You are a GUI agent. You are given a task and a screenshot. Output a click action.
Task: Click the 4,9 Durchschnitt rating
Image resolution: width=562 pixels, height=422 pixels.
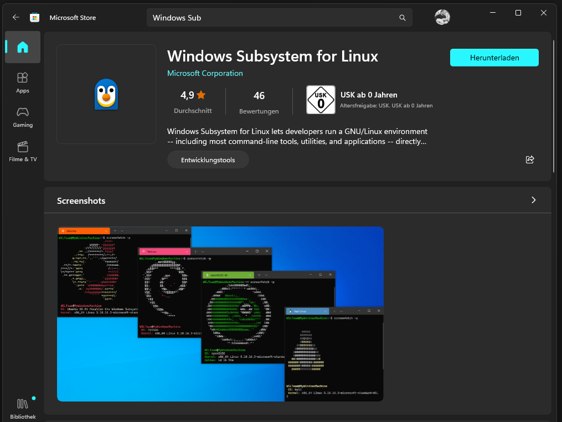[193, 102]
